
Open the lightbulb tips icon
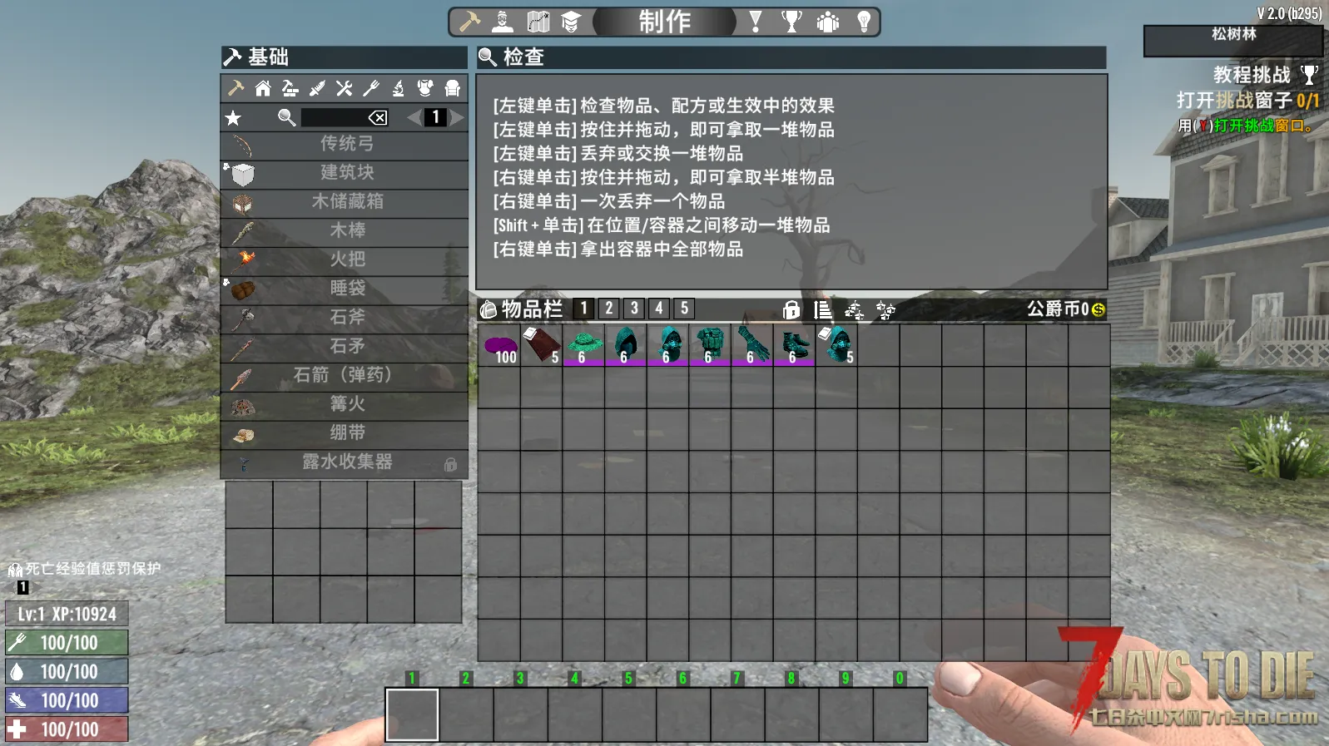tap(864, 21)
